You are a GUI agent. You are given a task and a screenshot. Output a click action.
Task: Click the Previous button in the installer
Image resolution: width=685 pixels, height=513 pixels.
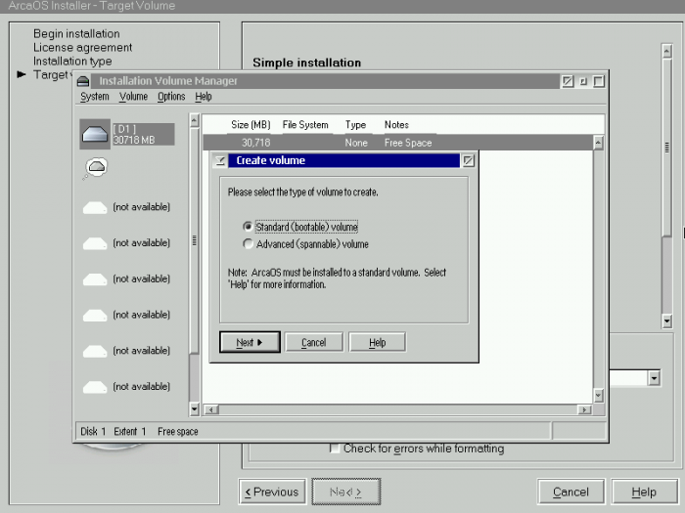pyautogui.click(x=272, y=492)
